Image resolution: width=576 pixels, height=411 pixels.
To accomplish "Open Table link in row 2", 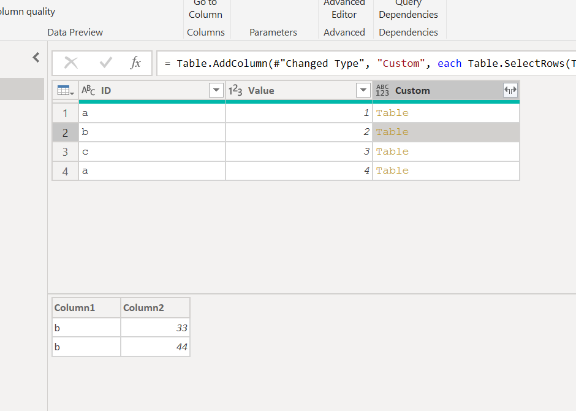I will pos(392,132).
